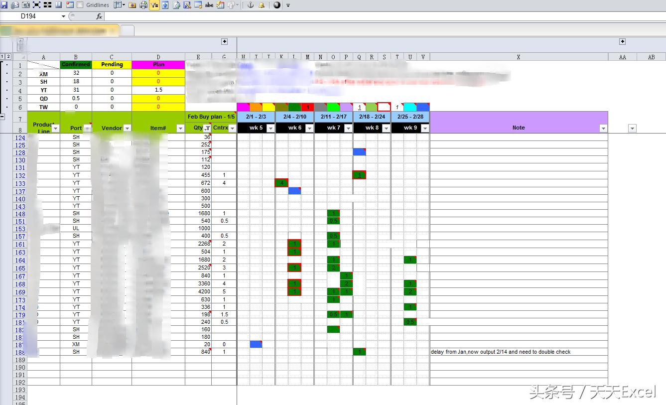Screen dimensions: 666x405
Task: Click the printer icon
Action: coord(143,5)
